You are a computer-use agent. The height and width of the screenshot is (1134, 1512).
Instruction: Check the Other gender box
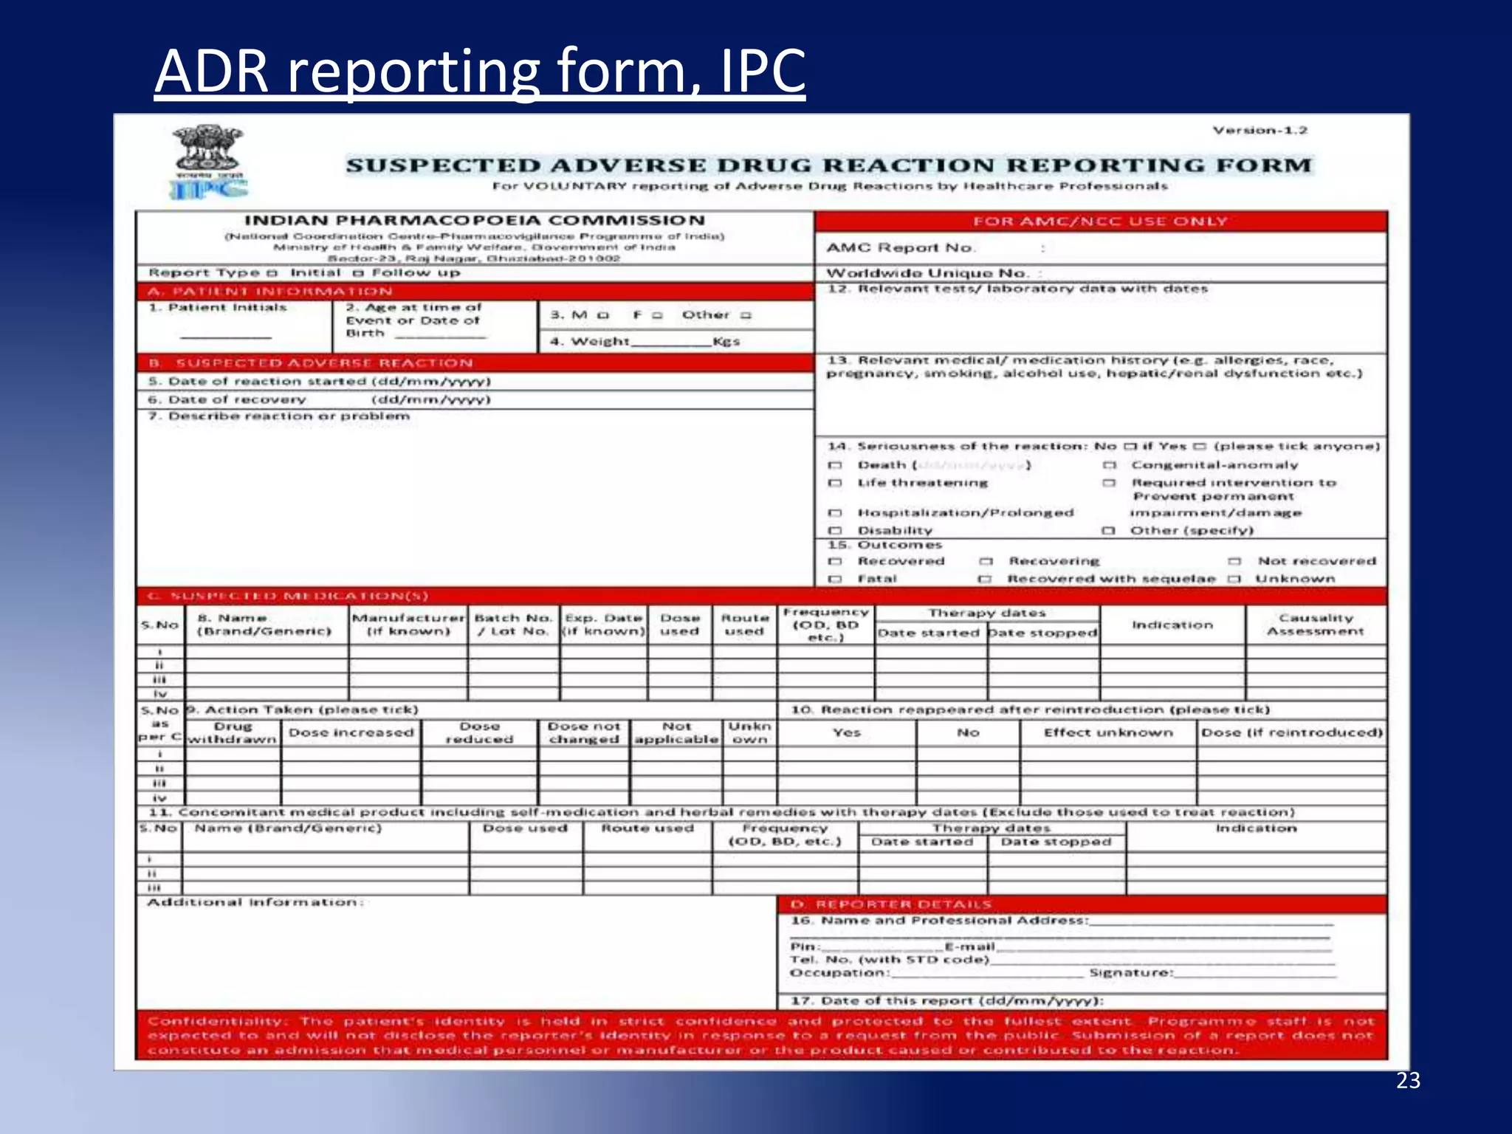click(746, 316)
